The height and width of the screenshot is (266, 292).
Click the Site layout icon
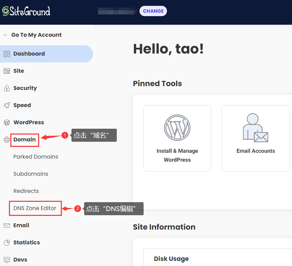tap(7, 71)
